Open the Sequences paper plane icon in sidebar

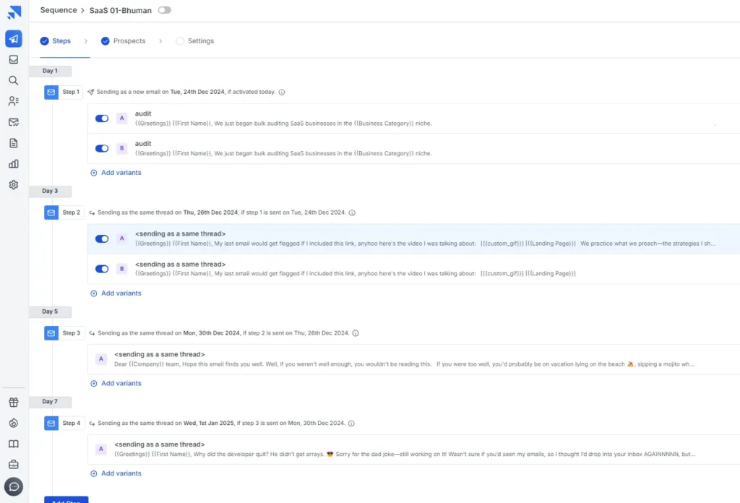(x=14, y=39)
